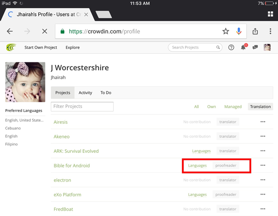Open the notifications bell

[243, 47]
